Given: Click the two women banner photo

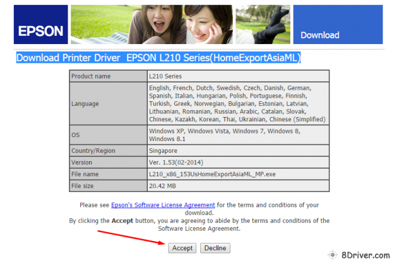Looking at the screenshot, I should [151, 25].
